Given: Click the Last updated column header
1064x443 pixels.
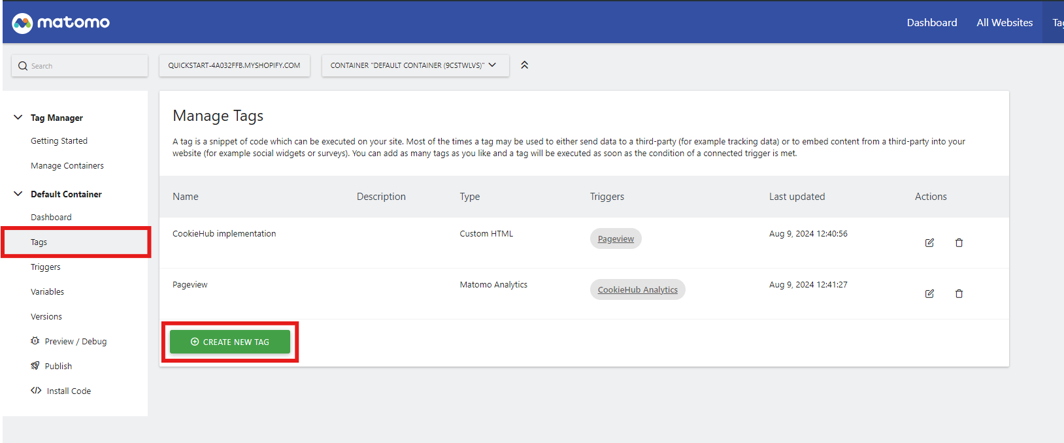Looking at the screenshot, I should click(x=797, y=197).
